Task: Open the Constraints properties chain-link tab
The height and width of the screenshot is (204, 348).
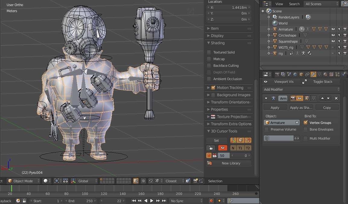Action: click(307, 74)
